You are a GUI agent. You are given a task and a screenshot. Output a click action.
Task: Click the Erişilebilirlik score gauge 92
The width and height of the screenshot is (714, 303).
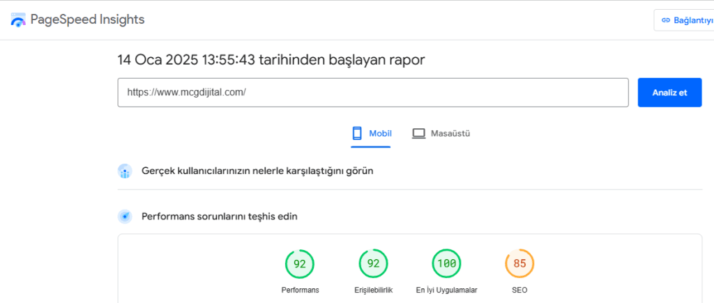pos(374,264)
